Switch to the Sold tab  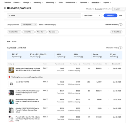coord(9,41)
